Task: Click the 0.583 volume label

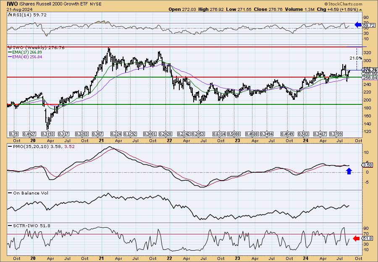Action: [x=303, y=134]
